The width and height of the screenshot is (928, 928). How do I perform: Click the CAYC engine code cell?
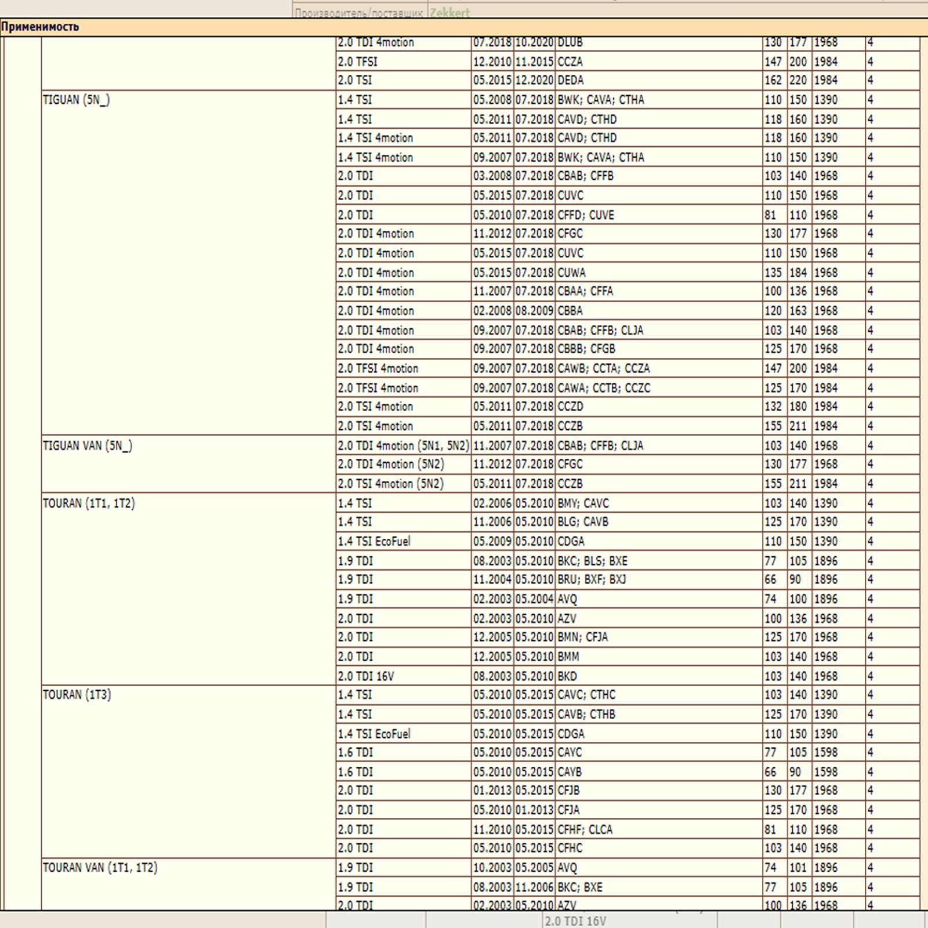pos(570,752)
